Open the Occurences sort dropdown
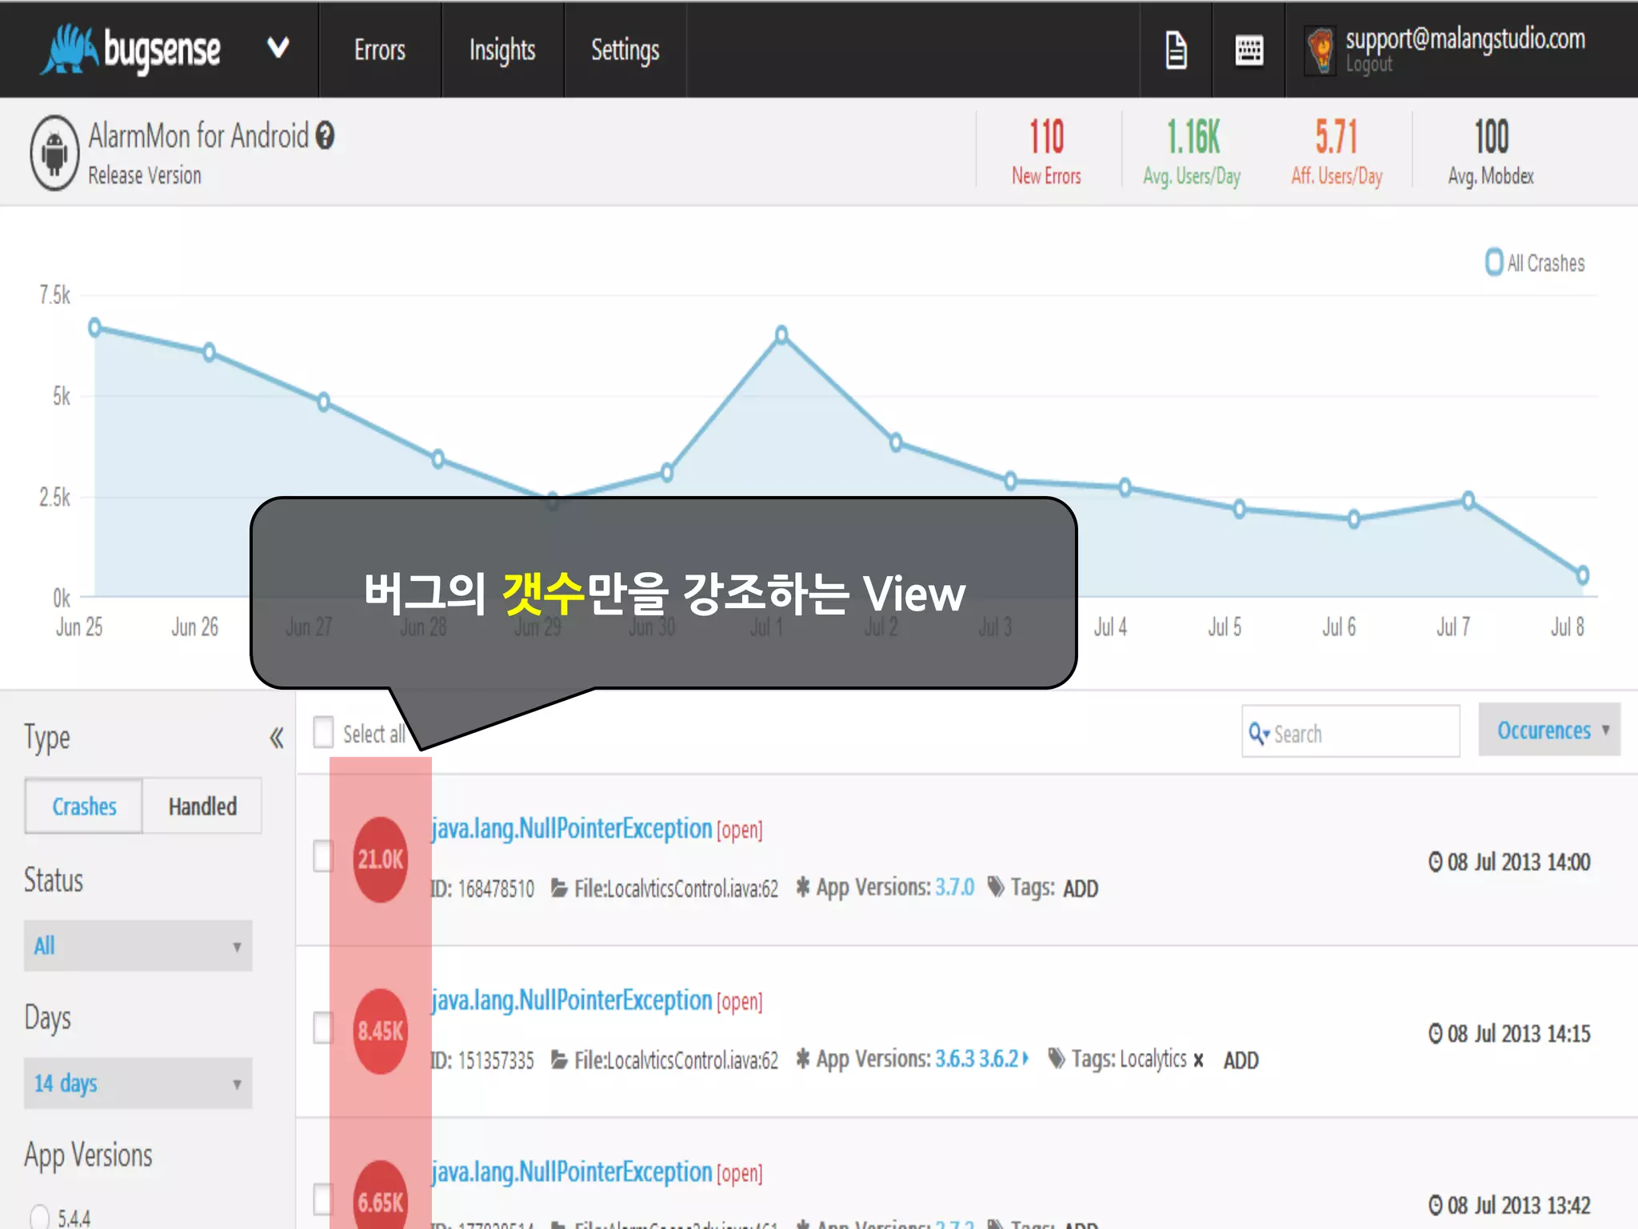 click(x=1549, y=730)
